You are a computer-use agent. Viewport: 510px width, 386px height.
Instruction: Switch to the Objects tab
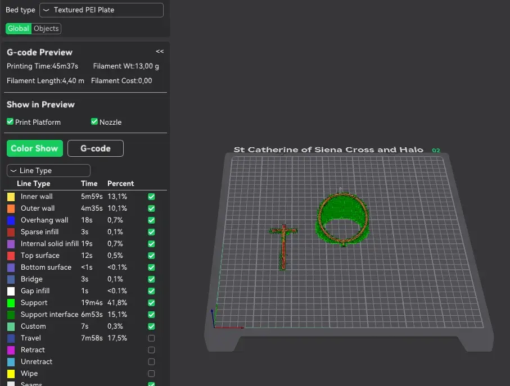click(46, 29)
